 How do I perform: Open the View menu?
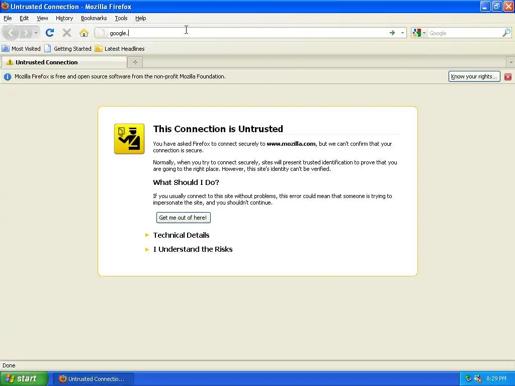[42, 19]
